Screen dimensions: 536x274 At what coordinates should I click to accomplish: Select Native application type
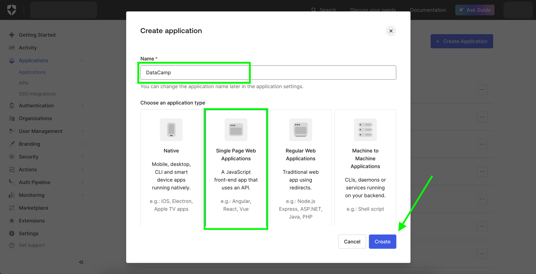171,167
